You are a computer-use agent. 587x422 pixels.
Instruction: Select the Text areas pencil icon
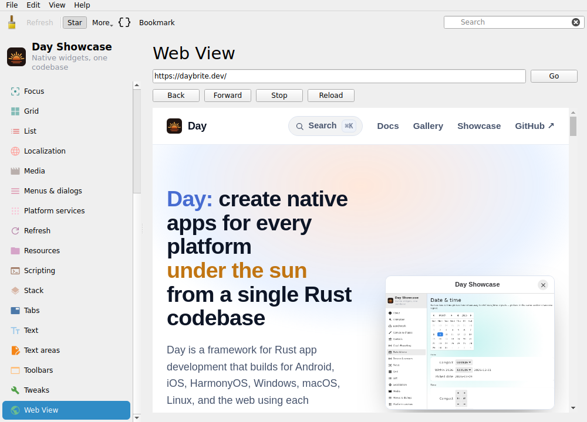(15, 350)
